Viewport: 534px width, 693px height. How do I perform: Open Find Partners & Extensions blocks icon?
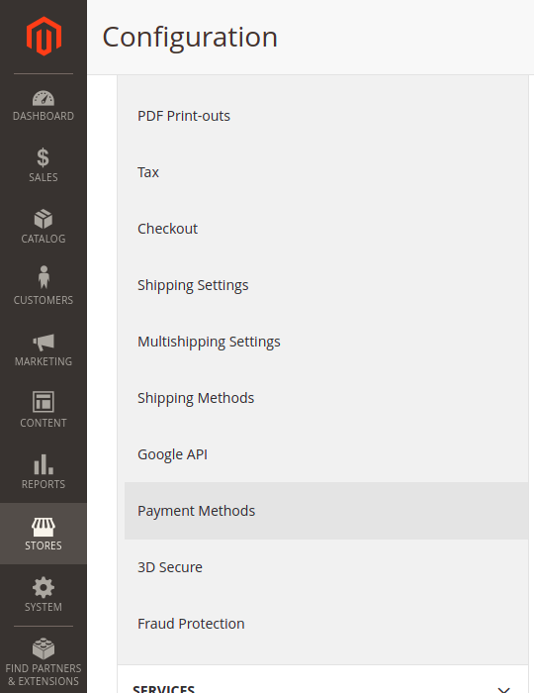[44, 648]
